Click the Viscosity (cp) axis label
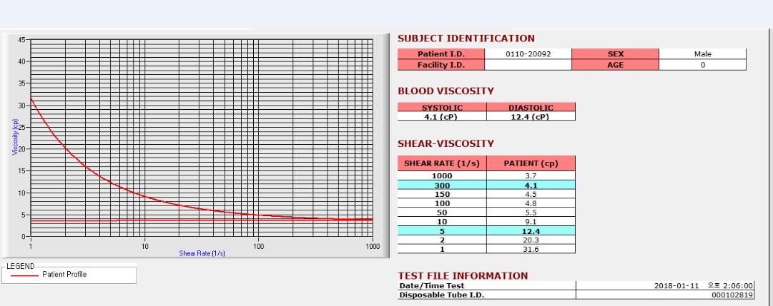 (15, 138)
